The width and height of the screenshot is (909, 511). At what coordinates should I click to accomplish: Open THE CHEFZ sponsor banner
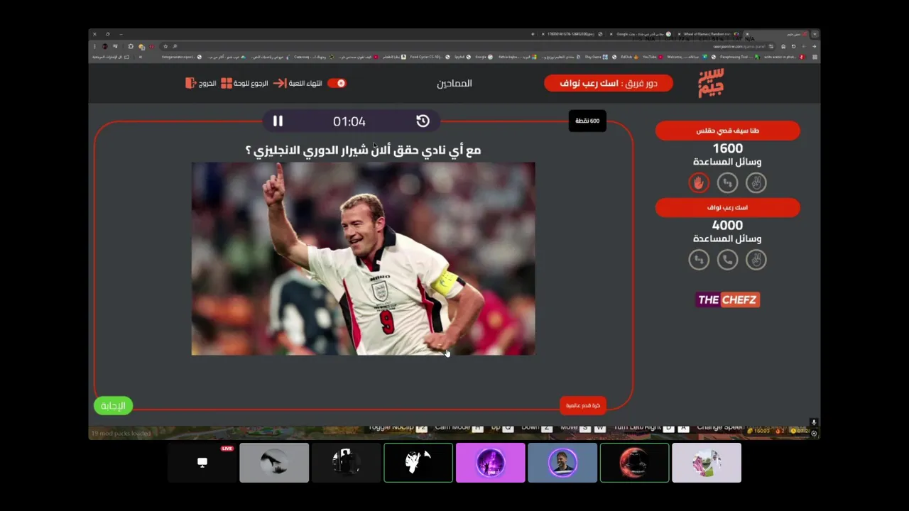click(727, 300)
